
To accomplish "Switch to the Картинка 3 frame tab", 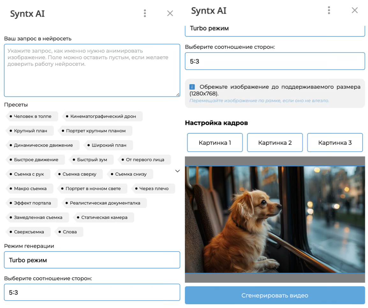I will point(335,143).
